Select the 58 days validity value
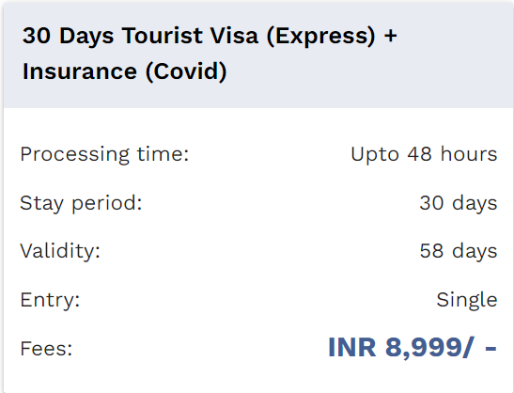The width and height of the screenshot is (514, 393). tap(459, 251)
